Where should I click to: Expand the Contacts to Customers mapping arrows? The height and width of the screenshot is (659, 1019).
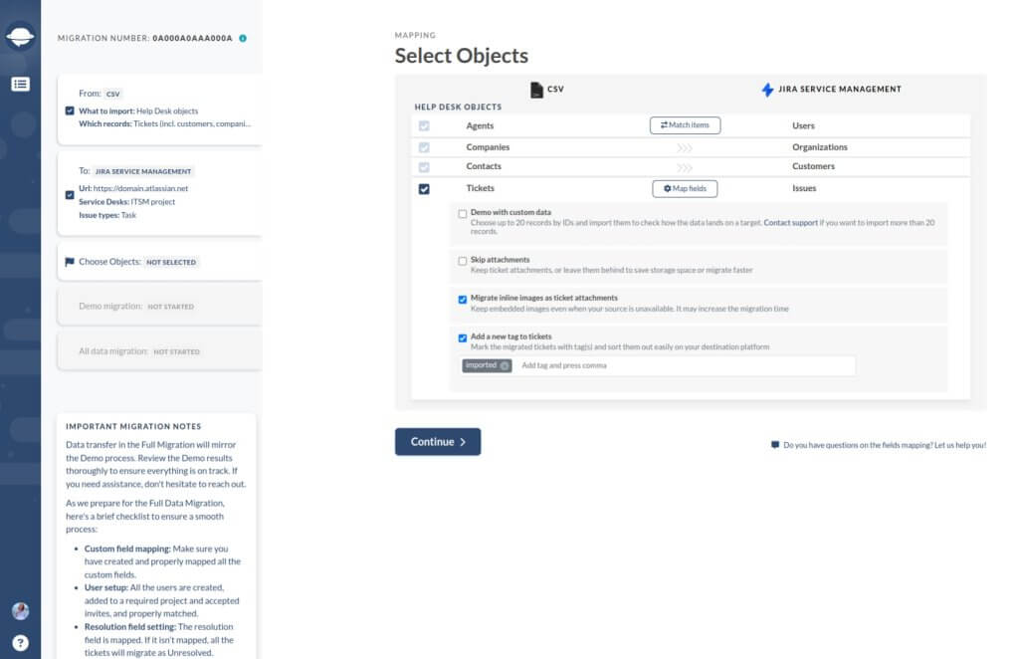pyautogui.click(x=683, y=167)
